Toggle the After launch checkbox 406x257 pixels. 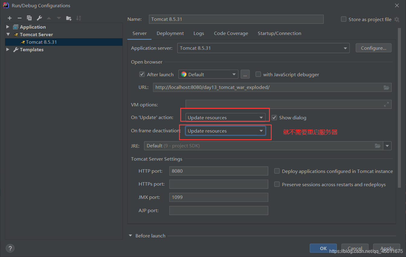point(142,74)
